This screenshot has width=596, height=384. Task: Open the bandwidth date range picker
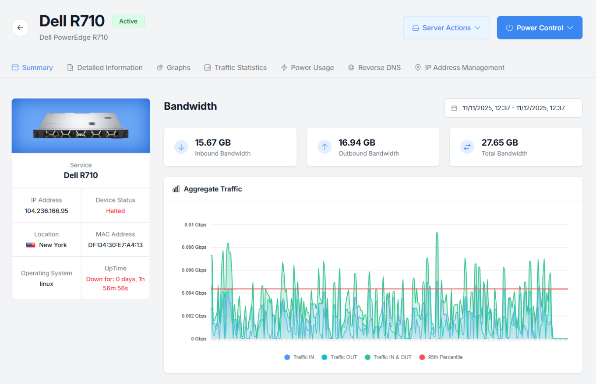click(x=513, y=108)
